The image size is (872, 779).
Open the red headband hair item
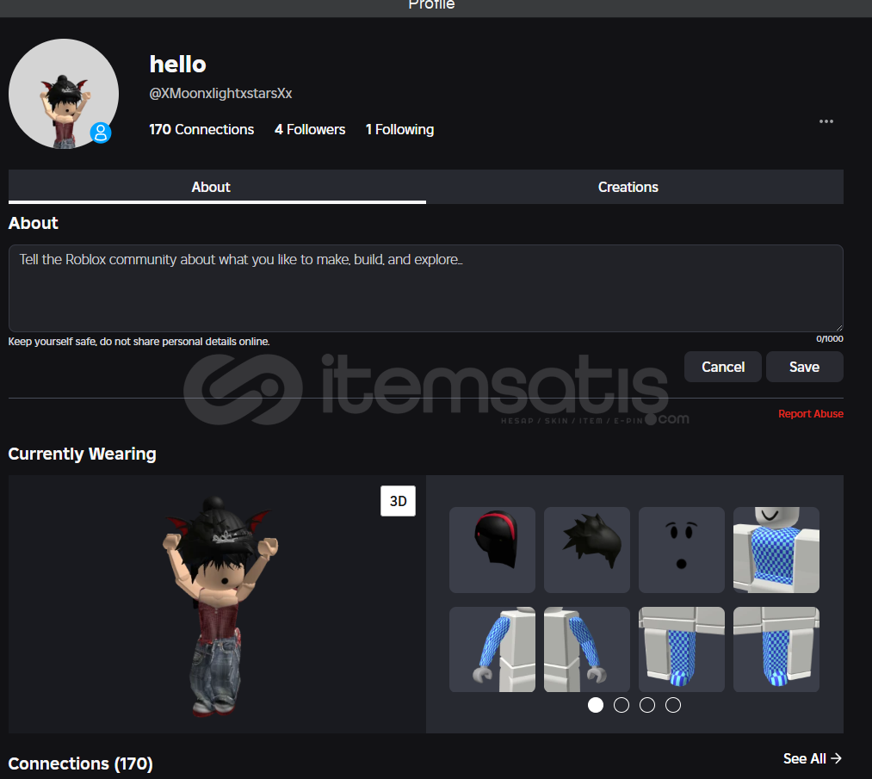tap(492, 549)
